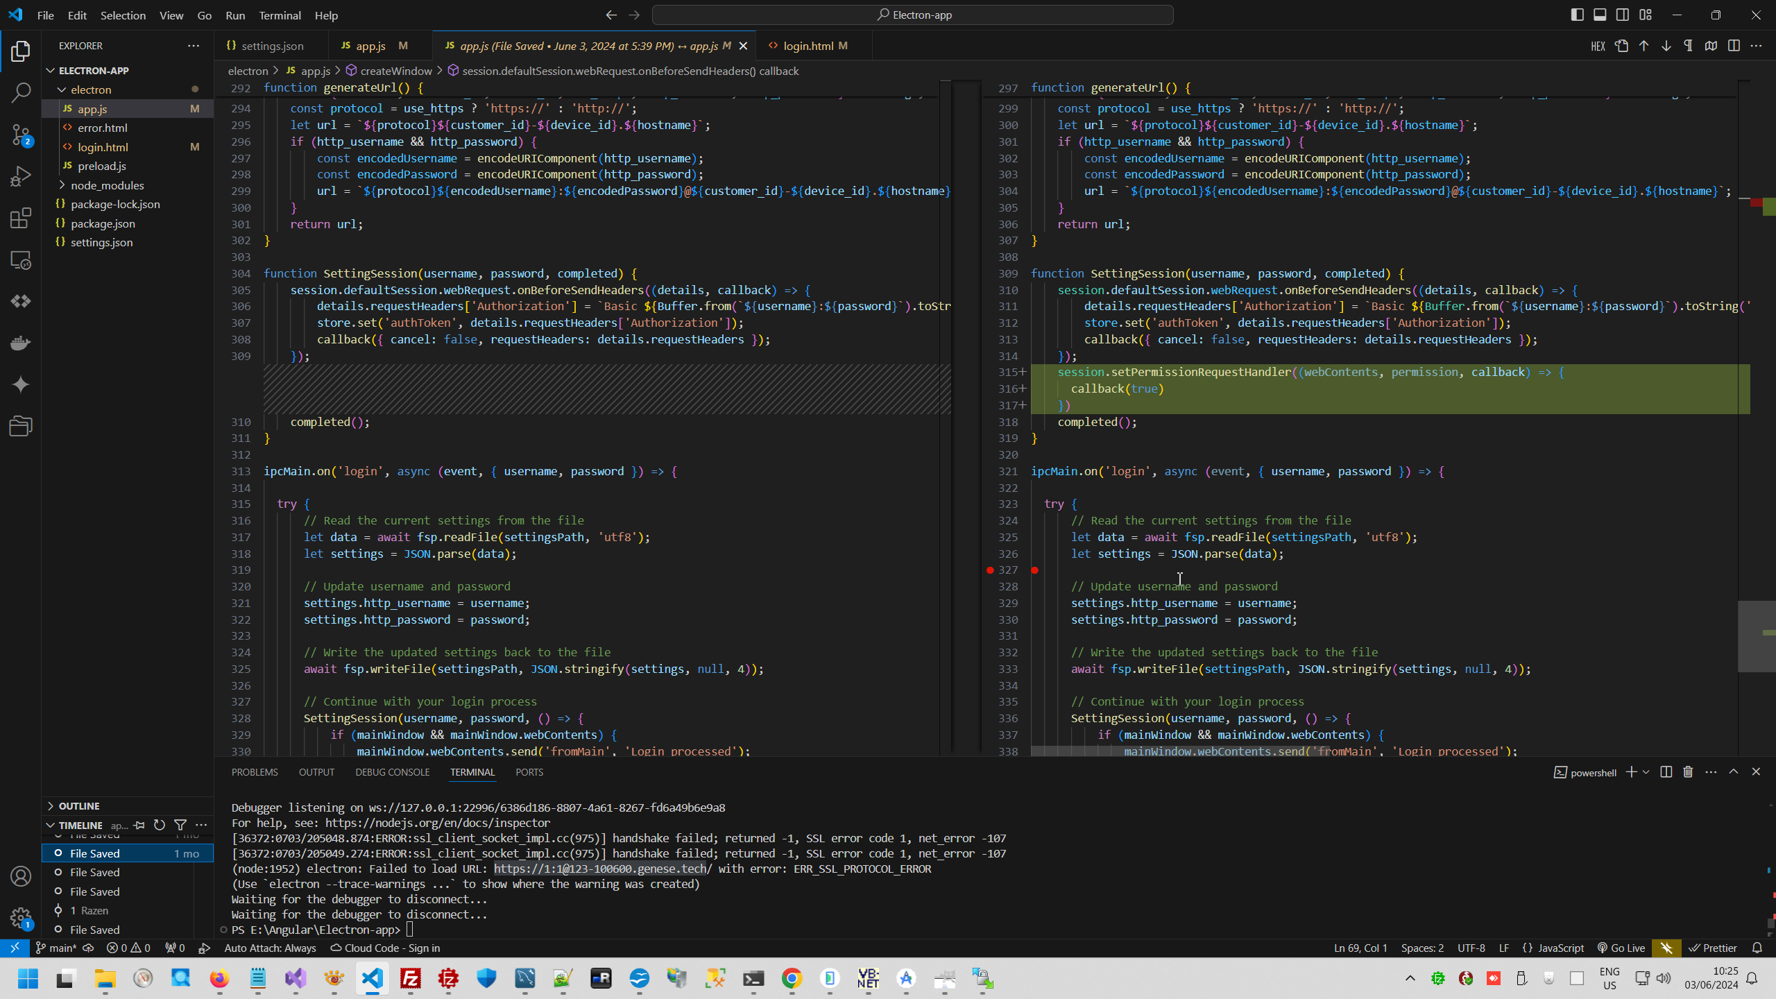Open Docker view in activity bar
The image size is (1776, 999).
tap(21, 343)
